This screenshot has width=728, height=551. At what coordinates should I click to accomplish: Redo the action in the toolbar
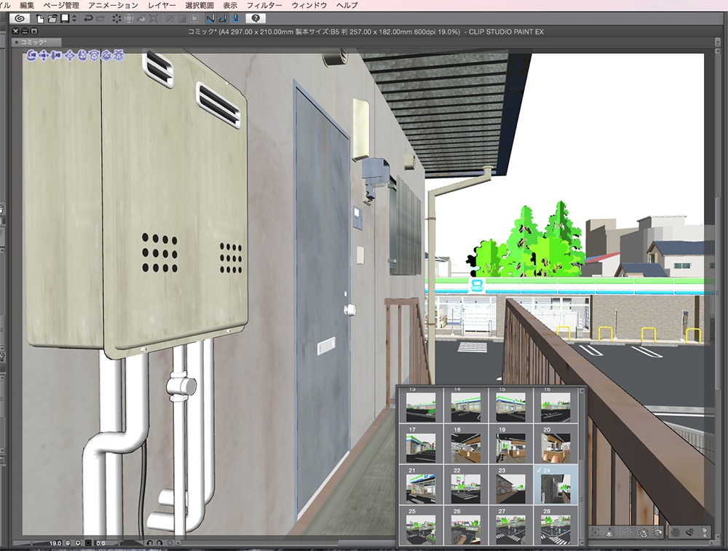tap(100, 19)
